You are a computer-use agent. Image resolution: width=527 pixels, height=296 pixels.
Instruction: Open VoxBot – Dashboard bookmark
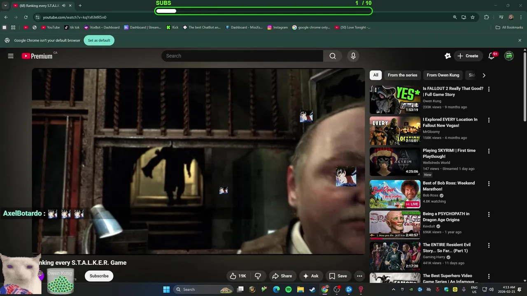click(102, 28)
